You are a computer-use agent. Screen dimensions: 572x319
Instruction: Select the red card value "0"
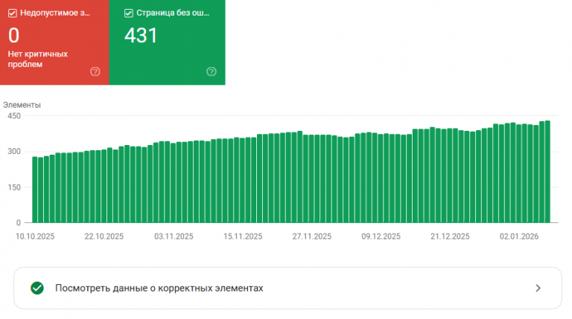(x=14, y=36)
